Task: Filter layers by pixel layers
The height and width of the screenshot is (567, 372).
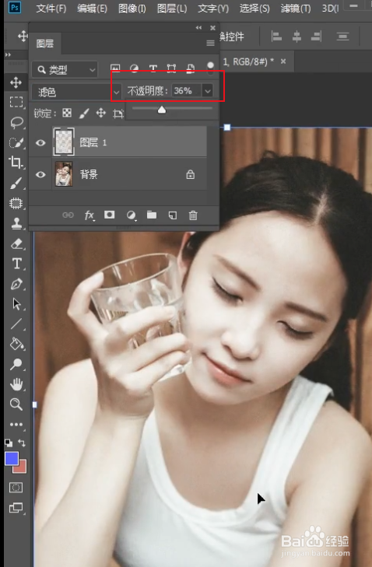Action: (115, 68)
